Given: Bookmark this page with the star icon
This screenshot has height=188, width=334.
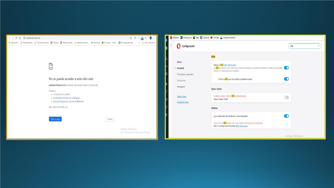Looking at the screenshot, I should pyautogui.click(x=131, y=38).
